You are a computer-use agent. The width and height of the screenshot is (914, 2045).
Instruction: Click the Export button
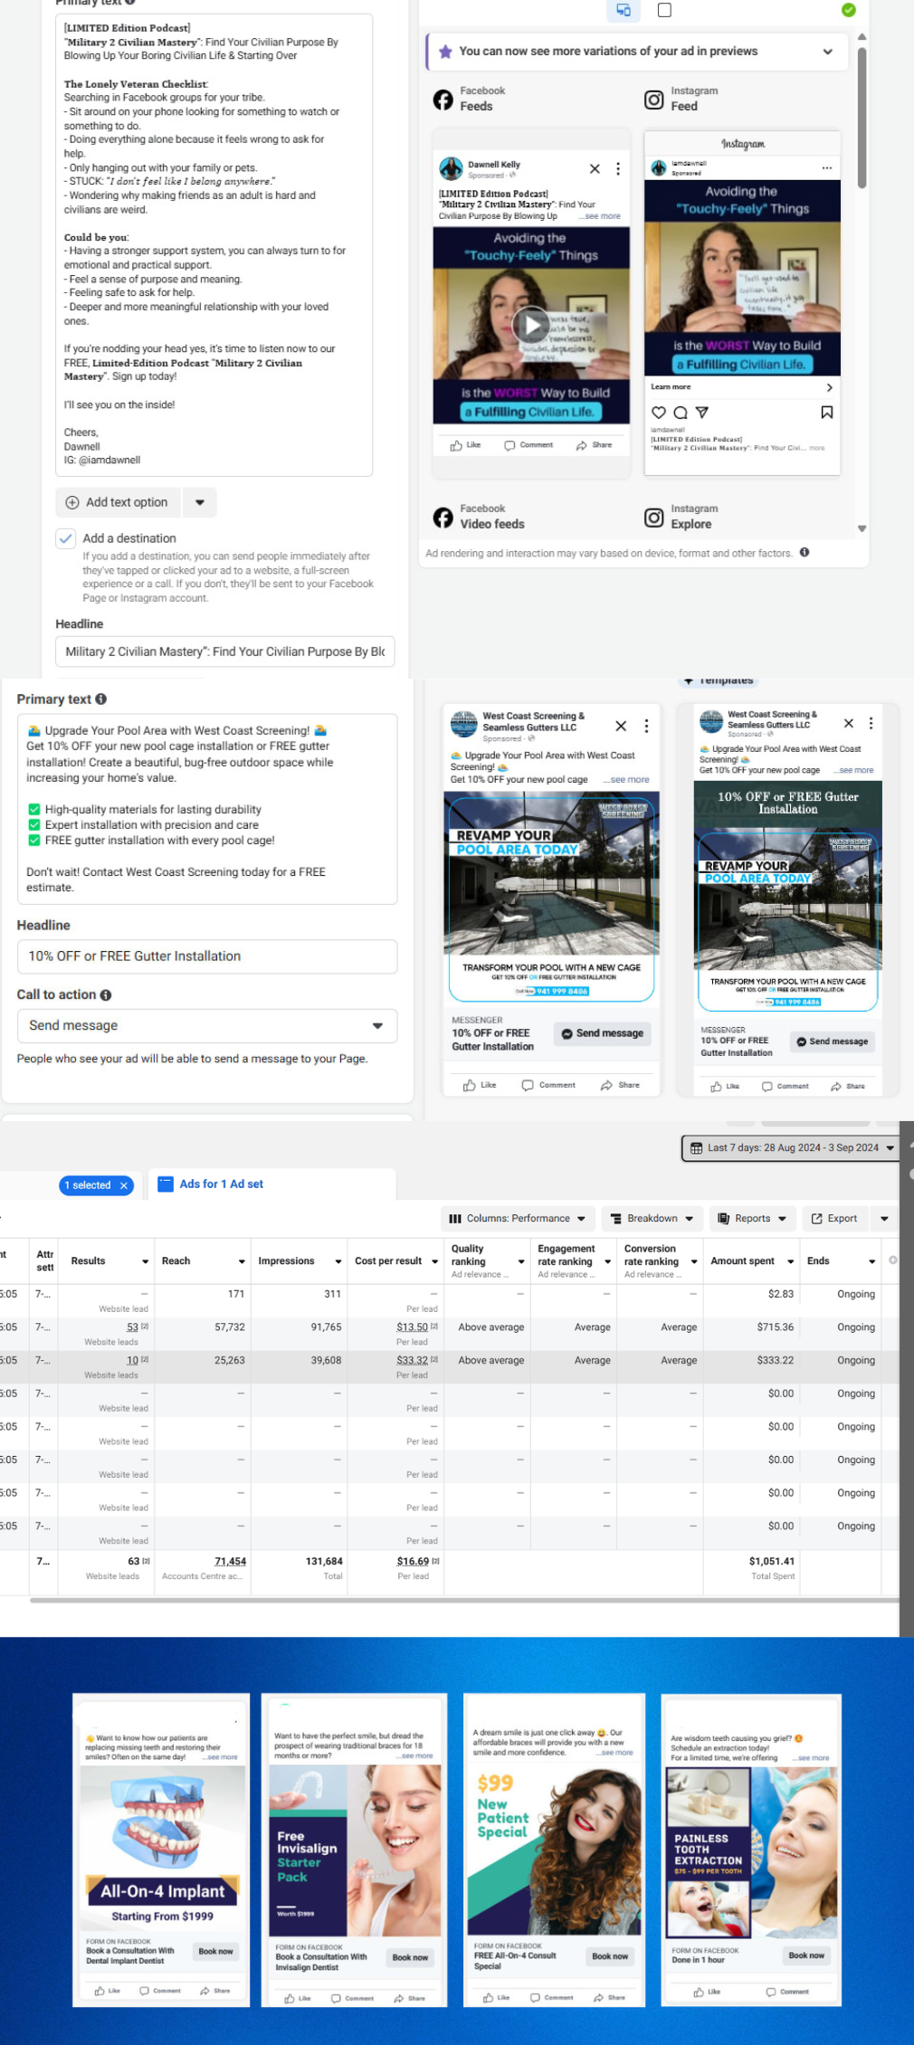pyautogui.click(x=834, y=1219)
